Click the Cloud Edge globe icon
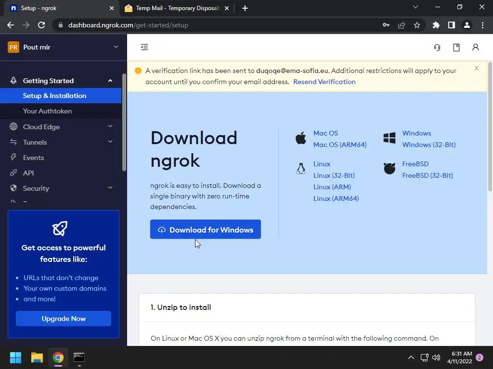 pos(13,126)
